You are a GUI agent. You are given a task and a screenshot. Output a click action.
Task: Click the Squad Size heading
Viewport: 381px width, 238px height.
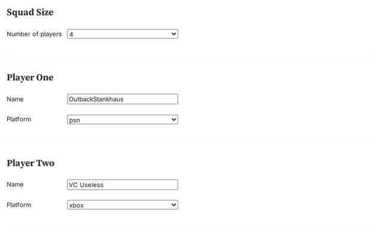point(30,12)
